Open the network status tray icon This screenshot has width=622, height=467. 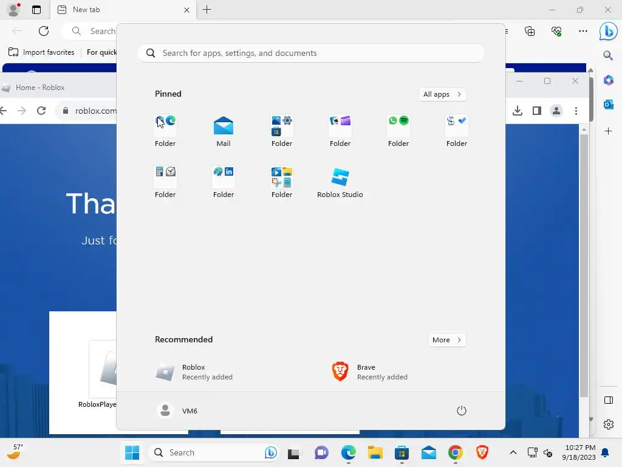coord(532,452)
